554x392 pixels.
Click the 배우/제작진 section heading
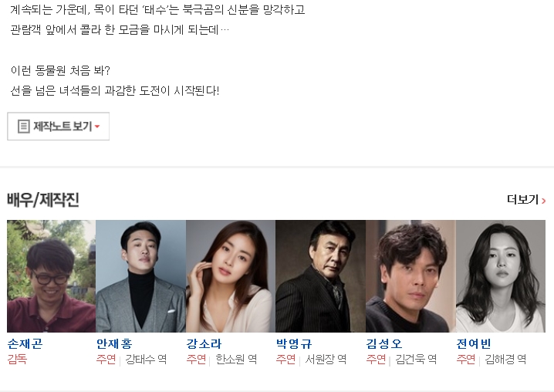tap(43, 200)
